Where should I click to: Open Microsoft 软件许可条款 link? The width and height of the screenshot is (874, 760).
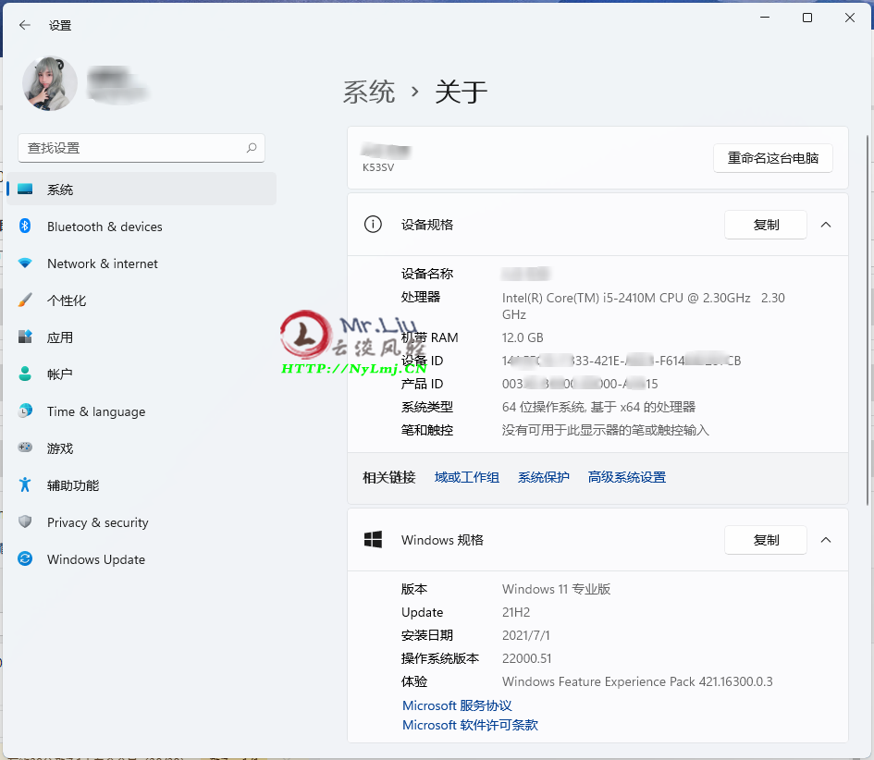470,725
